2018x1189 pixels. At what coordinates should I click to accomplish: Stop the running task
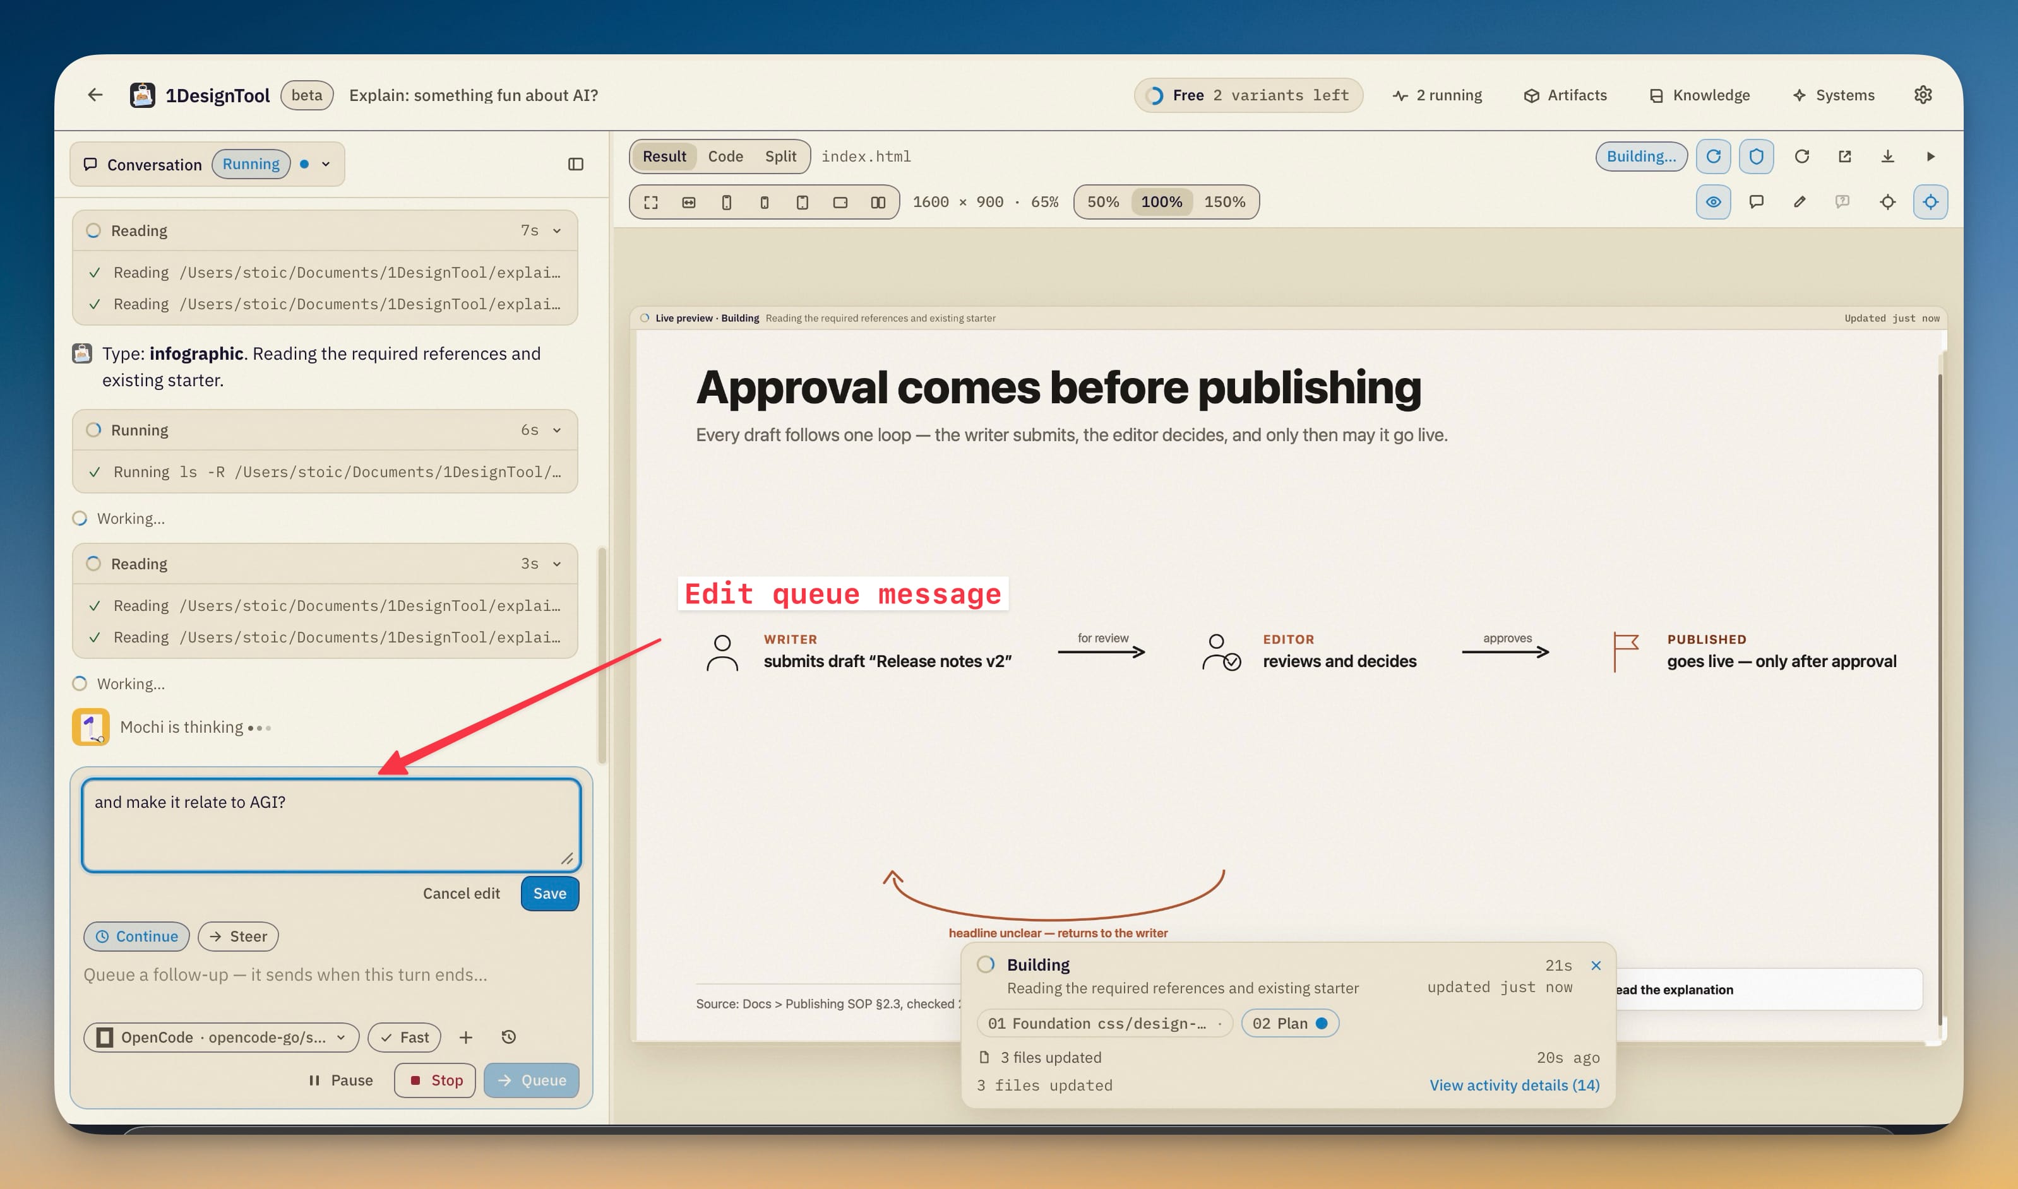click(435, 1080)
